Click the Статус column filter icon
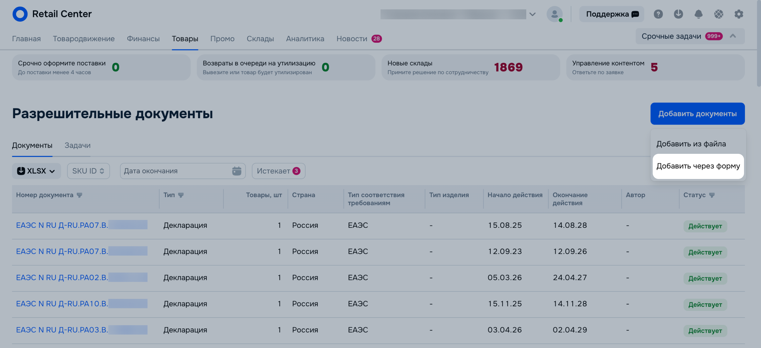761x348 pixels. (712, 195)
